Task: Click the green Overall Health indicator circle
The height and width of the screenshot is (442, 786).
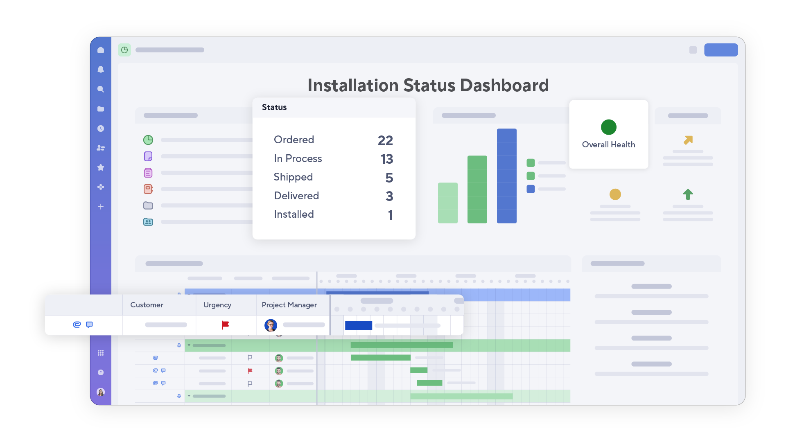Action: pyautogui.click(x=608, y=127)
